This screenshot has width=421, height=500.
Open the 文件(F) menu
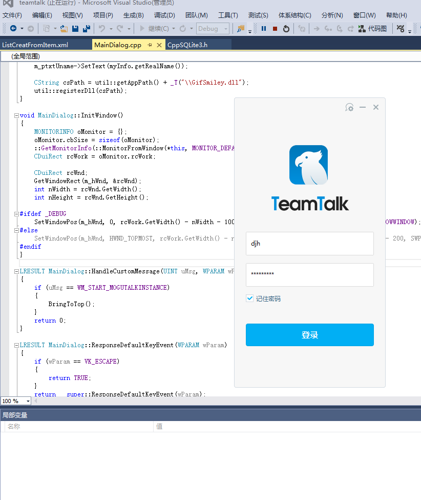[x=12, y=15]
